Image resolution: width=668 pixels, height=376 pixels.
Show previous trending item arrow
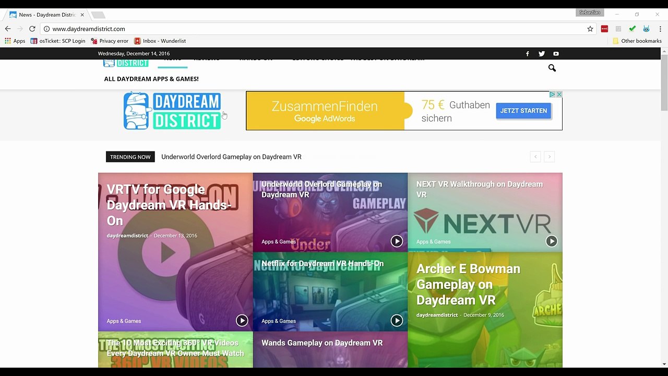click(535, 157)
